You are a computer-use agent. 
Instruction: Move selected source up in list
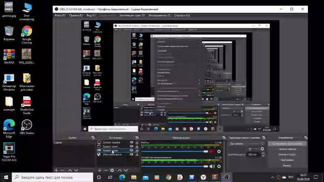119,170
